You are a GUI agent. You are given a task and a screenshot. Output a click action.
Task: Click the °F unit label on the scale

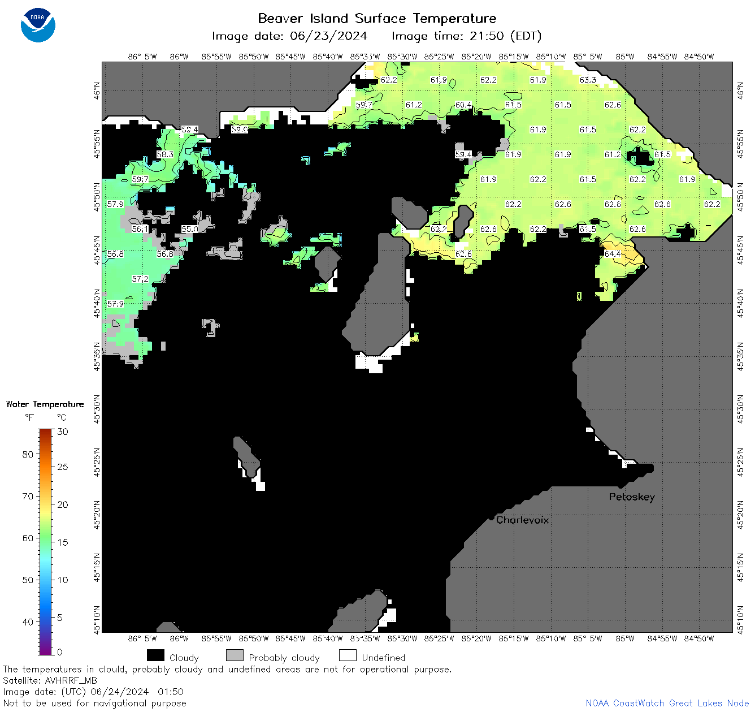point(29,418)
